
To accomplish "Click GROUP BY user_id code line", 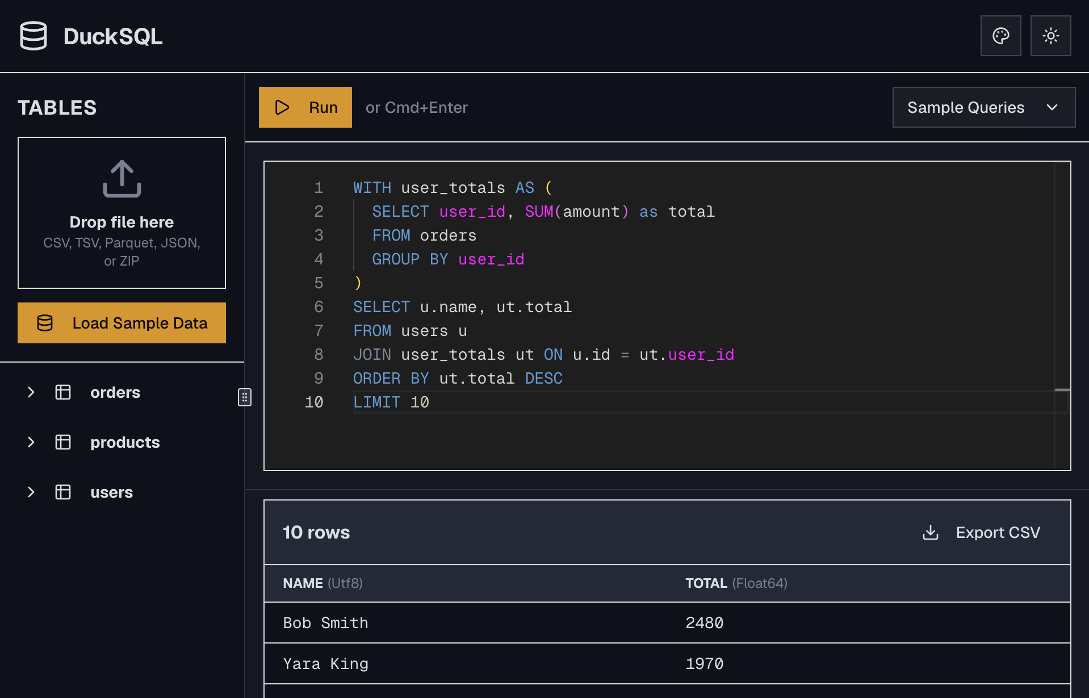I will coord(448,259).
